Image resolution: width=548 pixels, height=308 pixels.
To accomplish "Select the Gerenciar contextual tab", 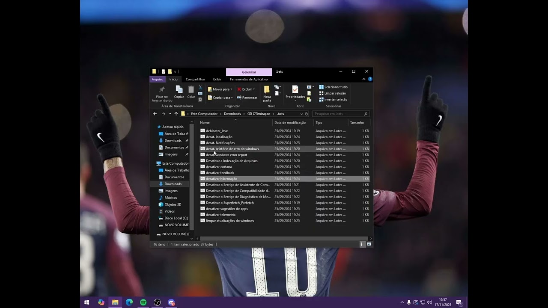I will coord(249,72).
